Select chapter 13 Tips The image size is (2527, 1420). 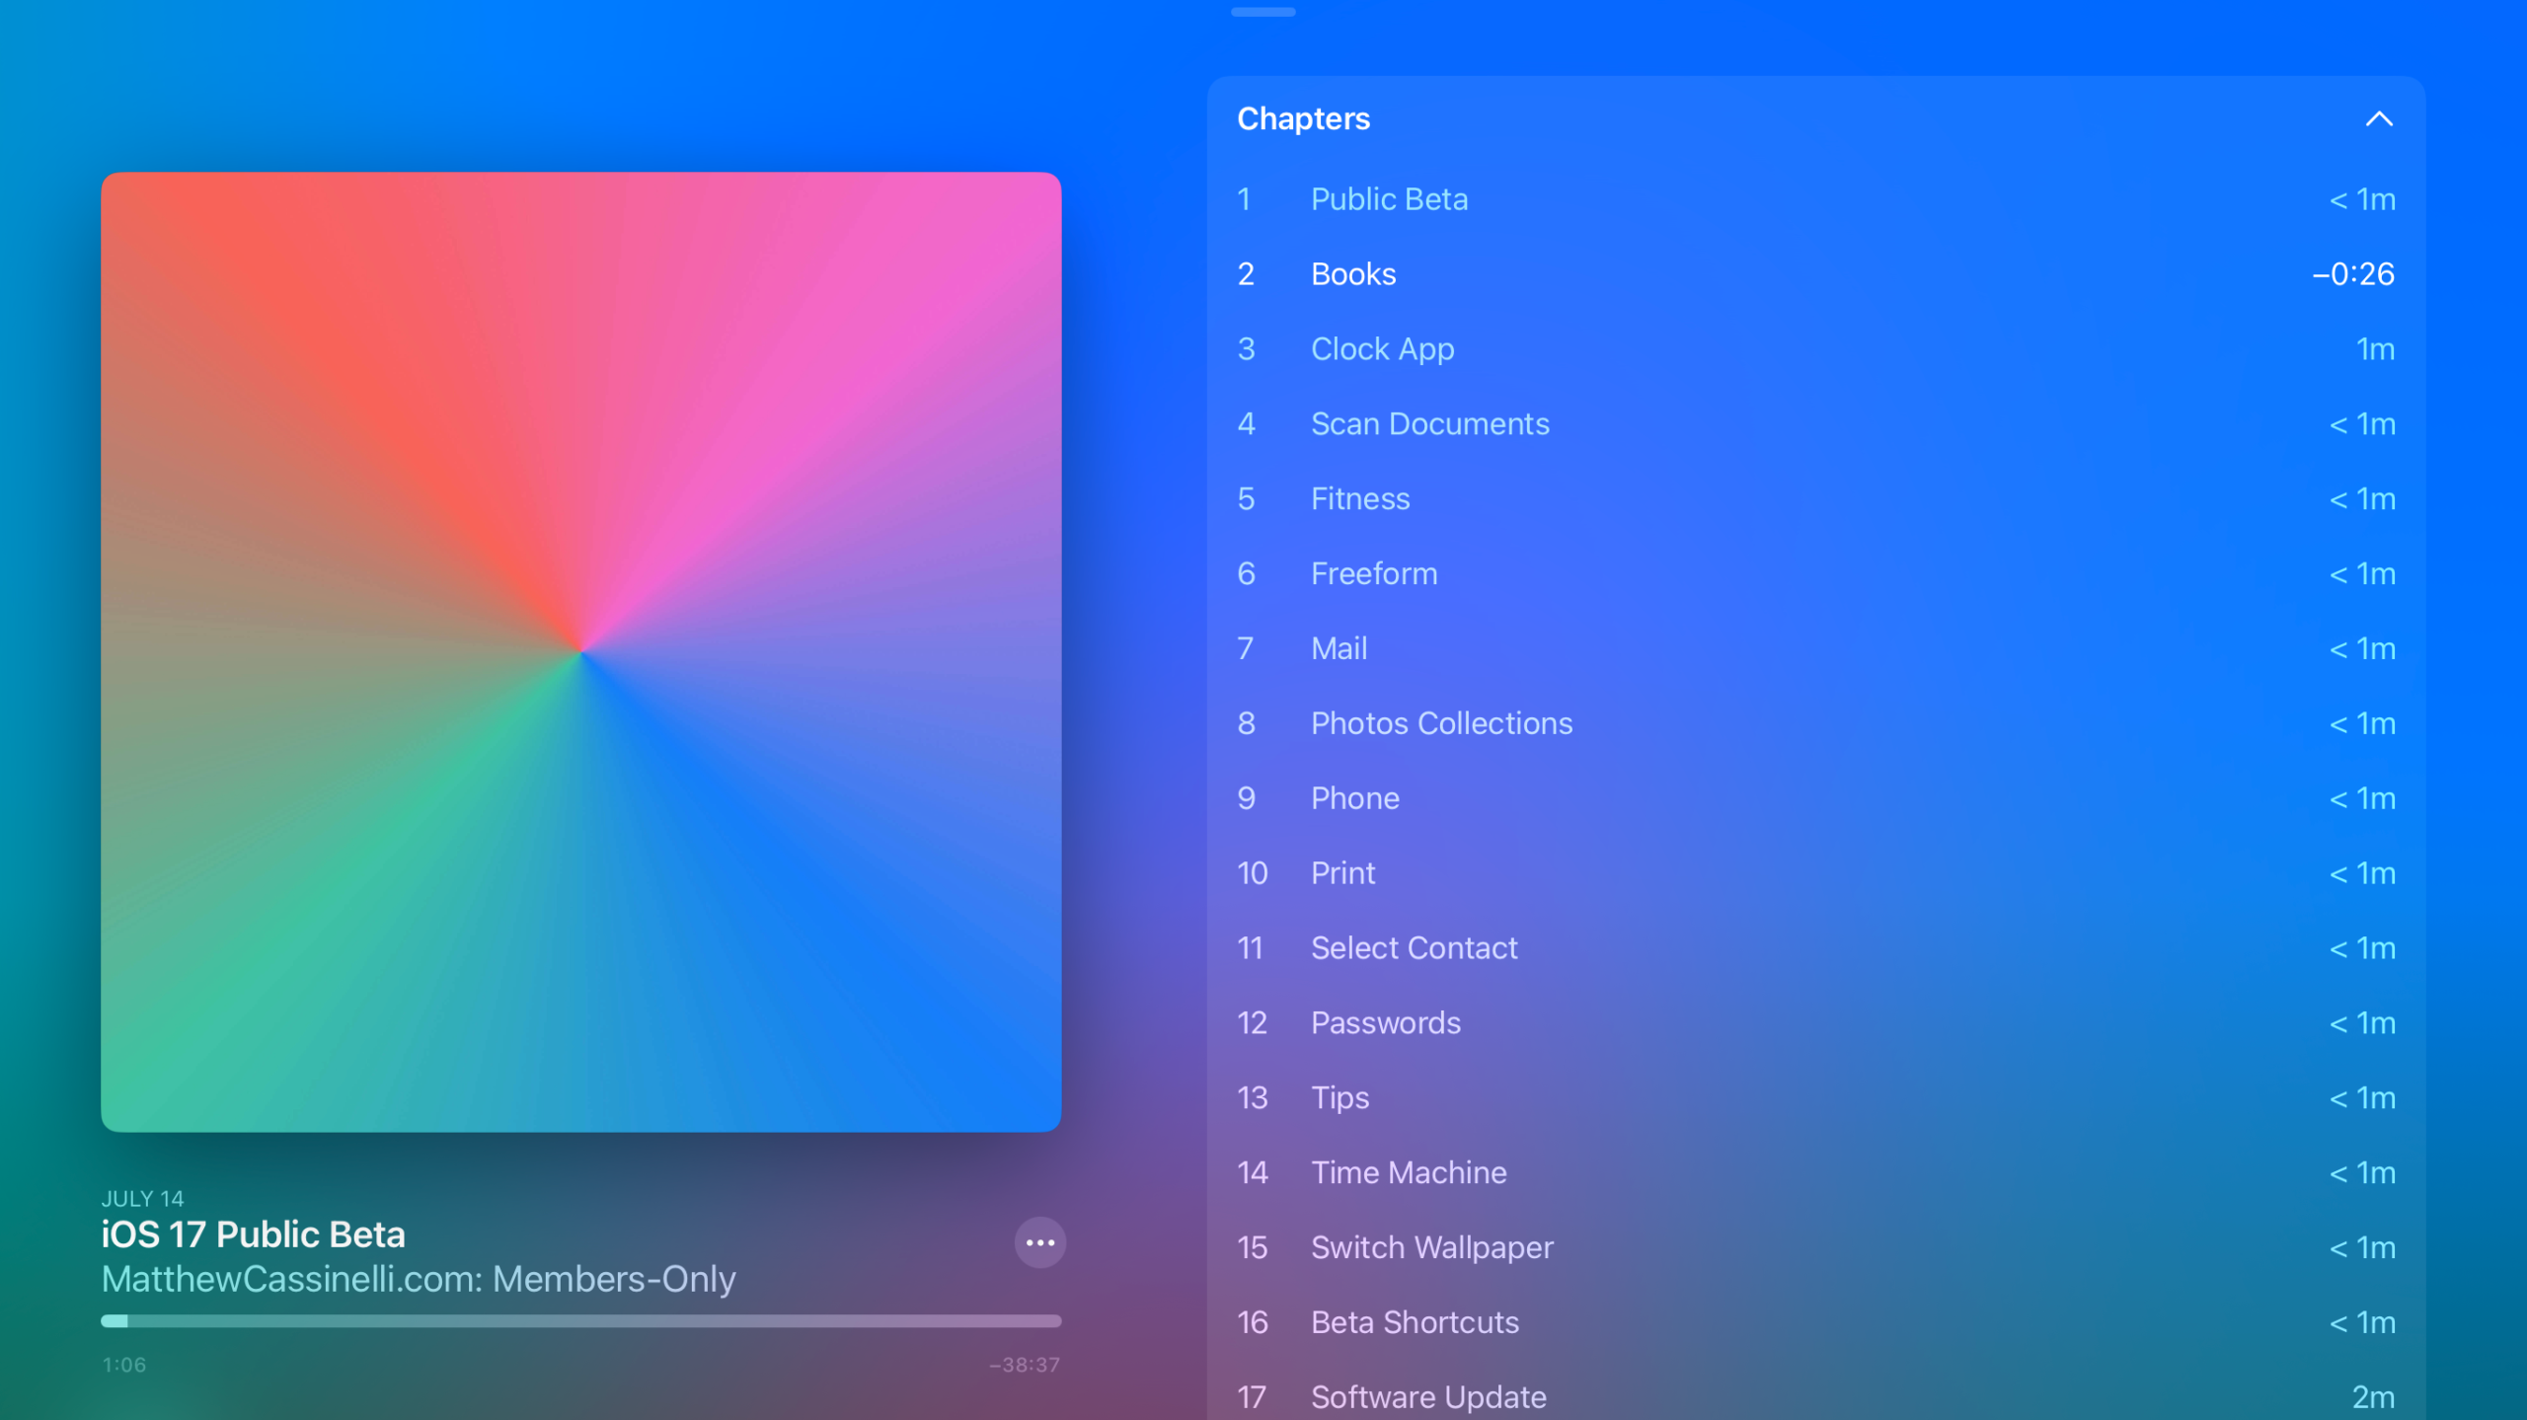pos(1815,1098)
